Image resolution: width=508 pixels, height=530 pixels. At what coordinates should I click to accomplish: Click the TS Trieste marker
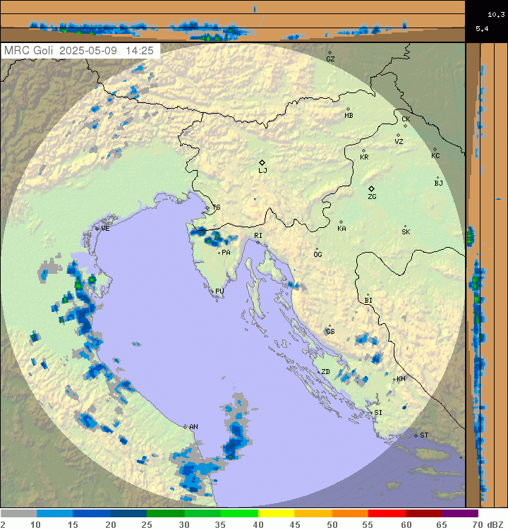(207, 207)
